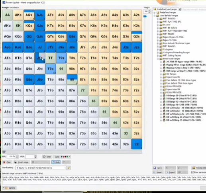
Task: Click the selected hands list text box
Action: [x=104, y=180]
